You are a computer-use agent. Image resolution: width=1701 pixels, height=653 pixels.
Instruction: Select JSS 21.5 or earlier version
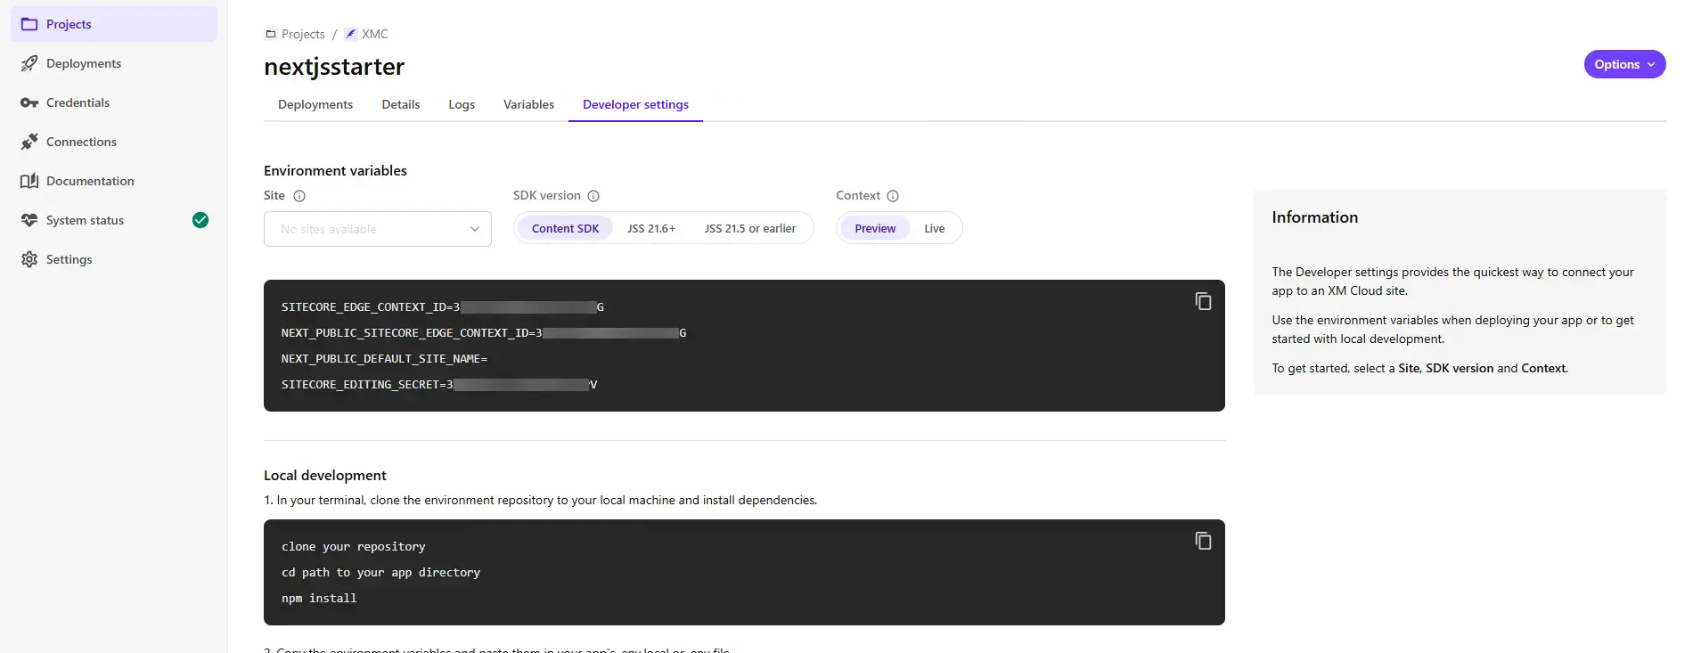tap(750, 228)
